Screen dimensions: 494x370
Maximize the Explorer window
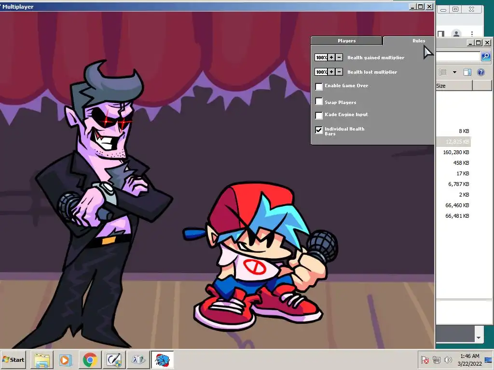[478, 43]
